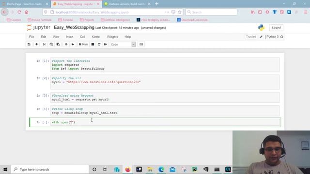Screen dimensions: 310x174
Task: Click the active cell with open(
Action: click(165, 122)
